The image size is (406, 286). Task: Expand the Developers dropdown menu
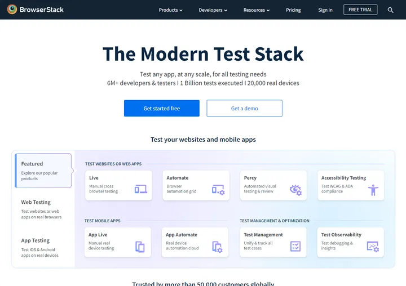(x=213, y=10)
